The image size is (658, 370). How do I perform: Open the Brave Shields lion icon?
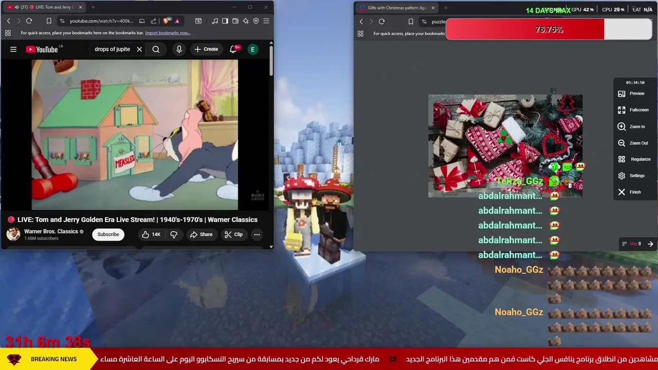click(166, 21)
